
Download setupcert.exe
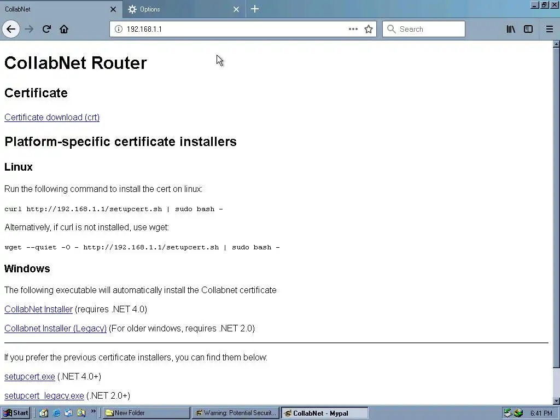point(30,376)
